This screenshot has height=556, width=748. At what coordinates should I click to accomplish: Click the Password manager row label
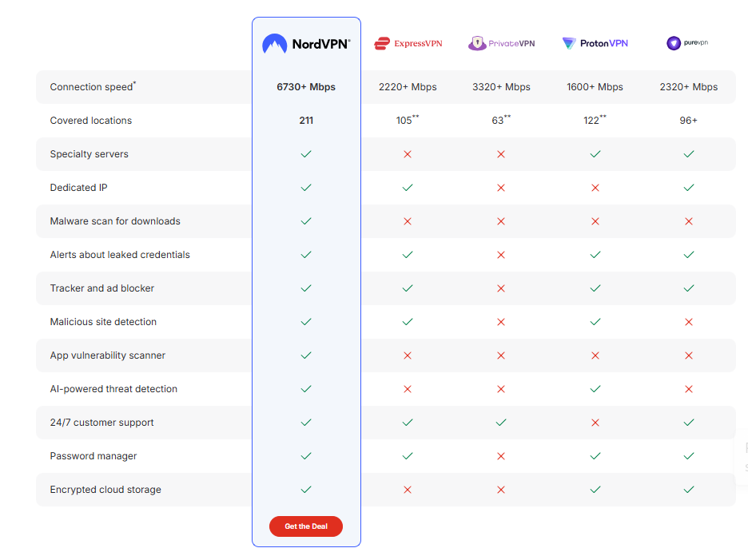pyautogui.click(x=93, y=456)
